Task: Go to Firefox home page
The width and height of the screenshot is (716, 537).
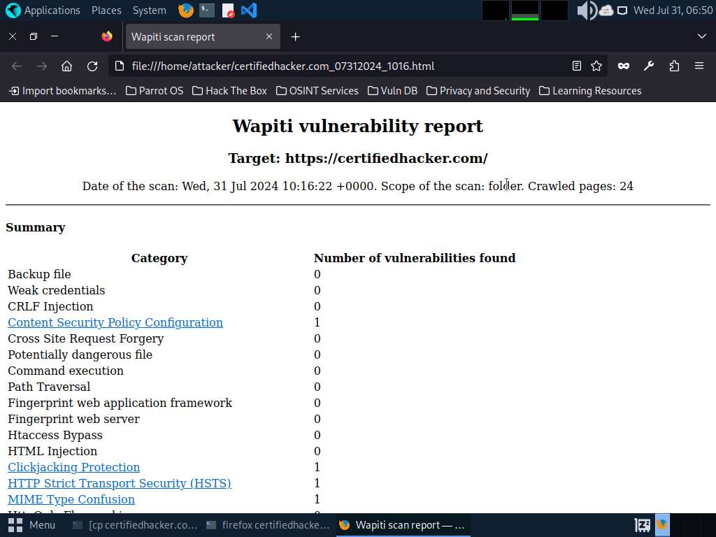Action: [67, 66]
